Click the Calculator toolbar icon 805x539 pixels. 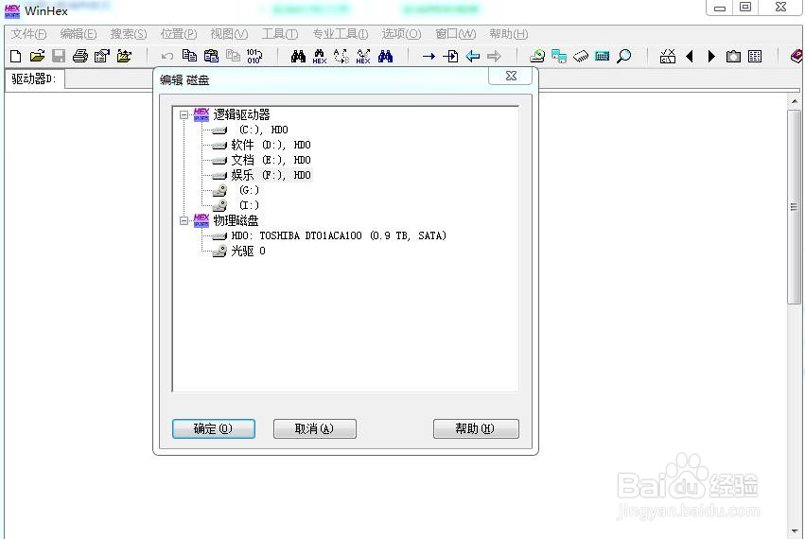pyautogui.click(x=603, y=56)
